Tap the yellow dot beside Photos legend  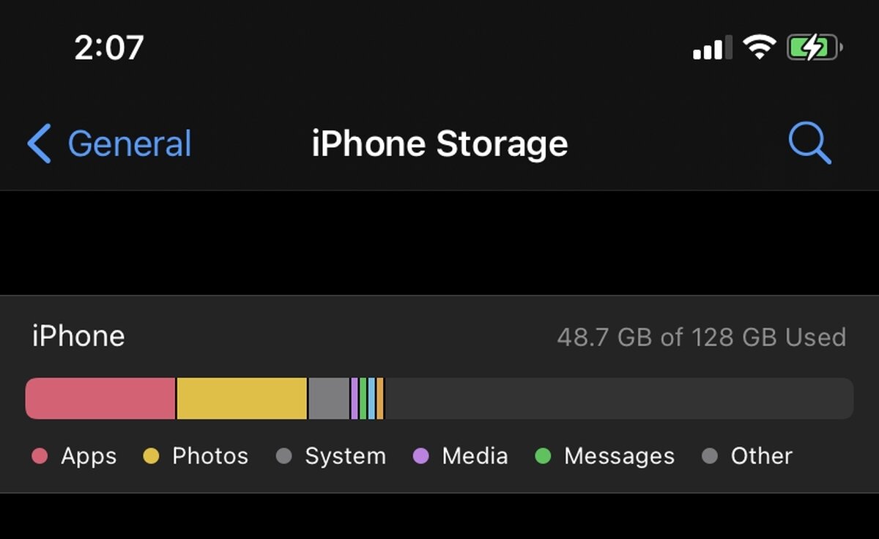(x=151, y=456)
